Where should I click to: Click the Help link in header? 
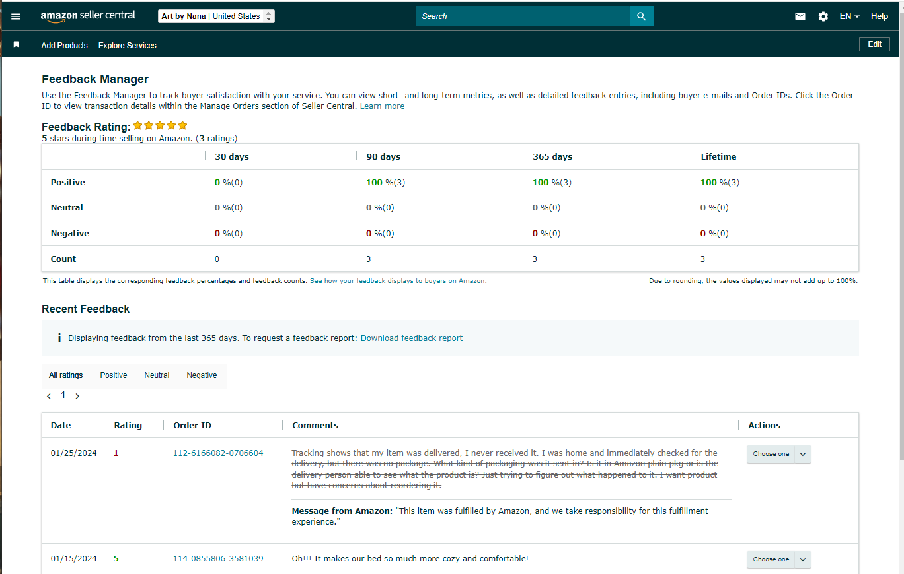pyautogui.click(x=880, y=16)
